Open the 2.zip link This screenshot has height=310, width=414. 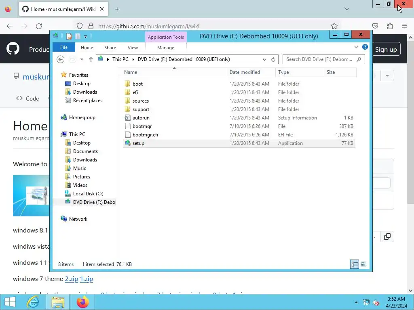click(72, 279)
